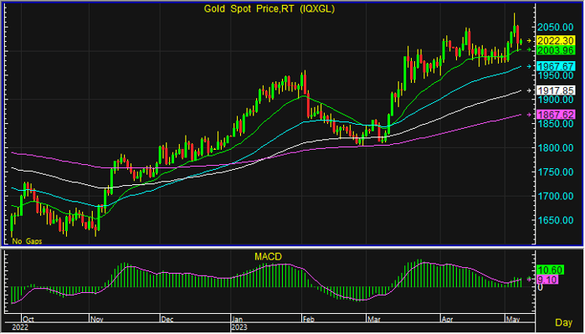Select the yellow 2022.30 last price label

tap(555, 41)
